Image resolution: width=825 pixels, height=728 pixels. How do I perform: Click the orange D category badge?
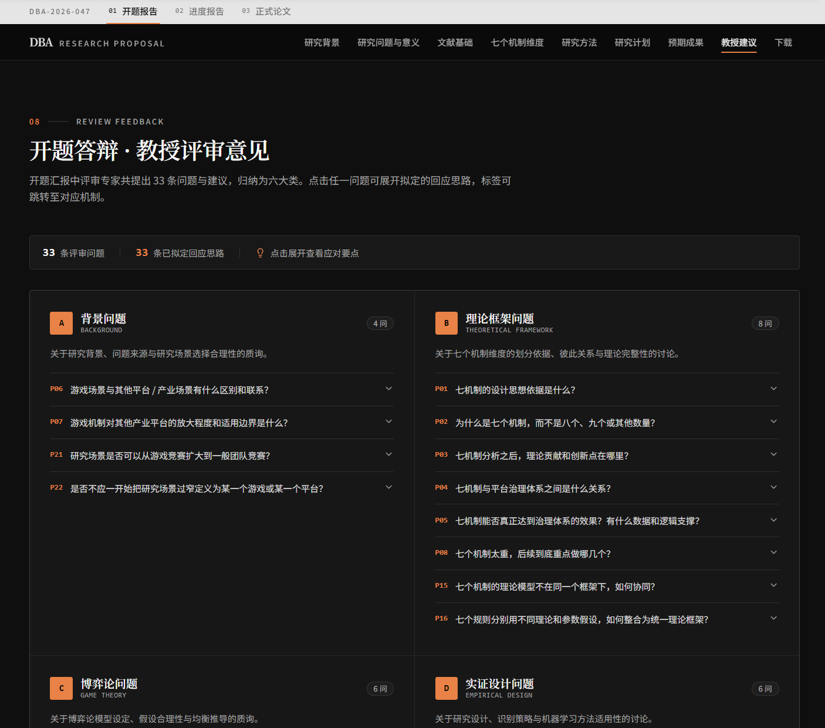click(447, 688)
